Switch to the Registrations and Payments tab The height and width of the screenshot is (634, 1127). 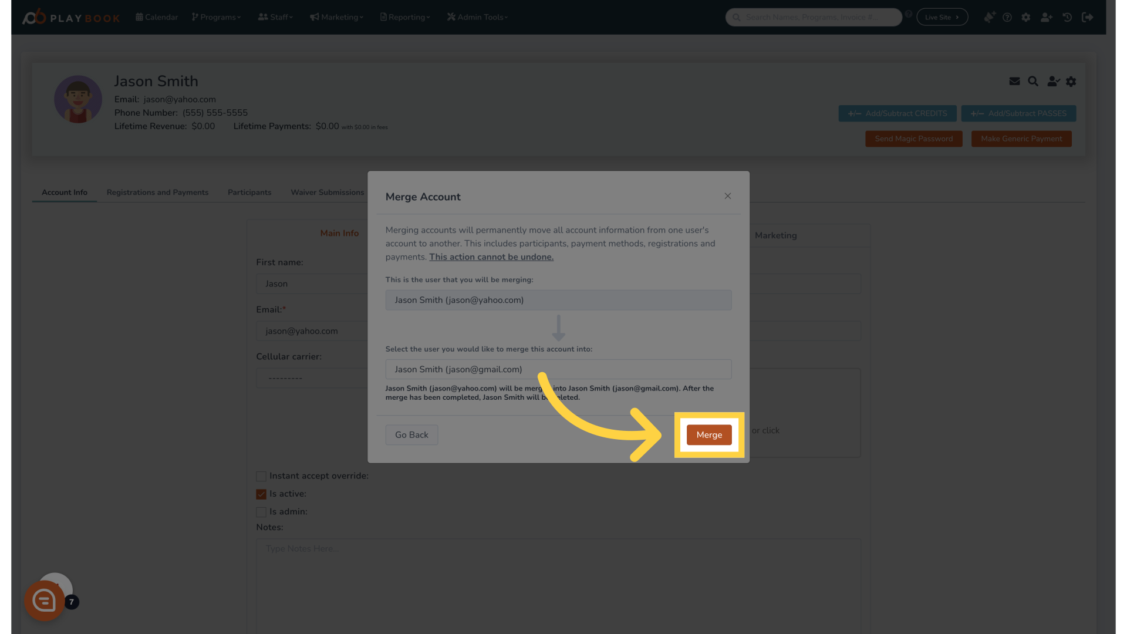coord(157,192)
